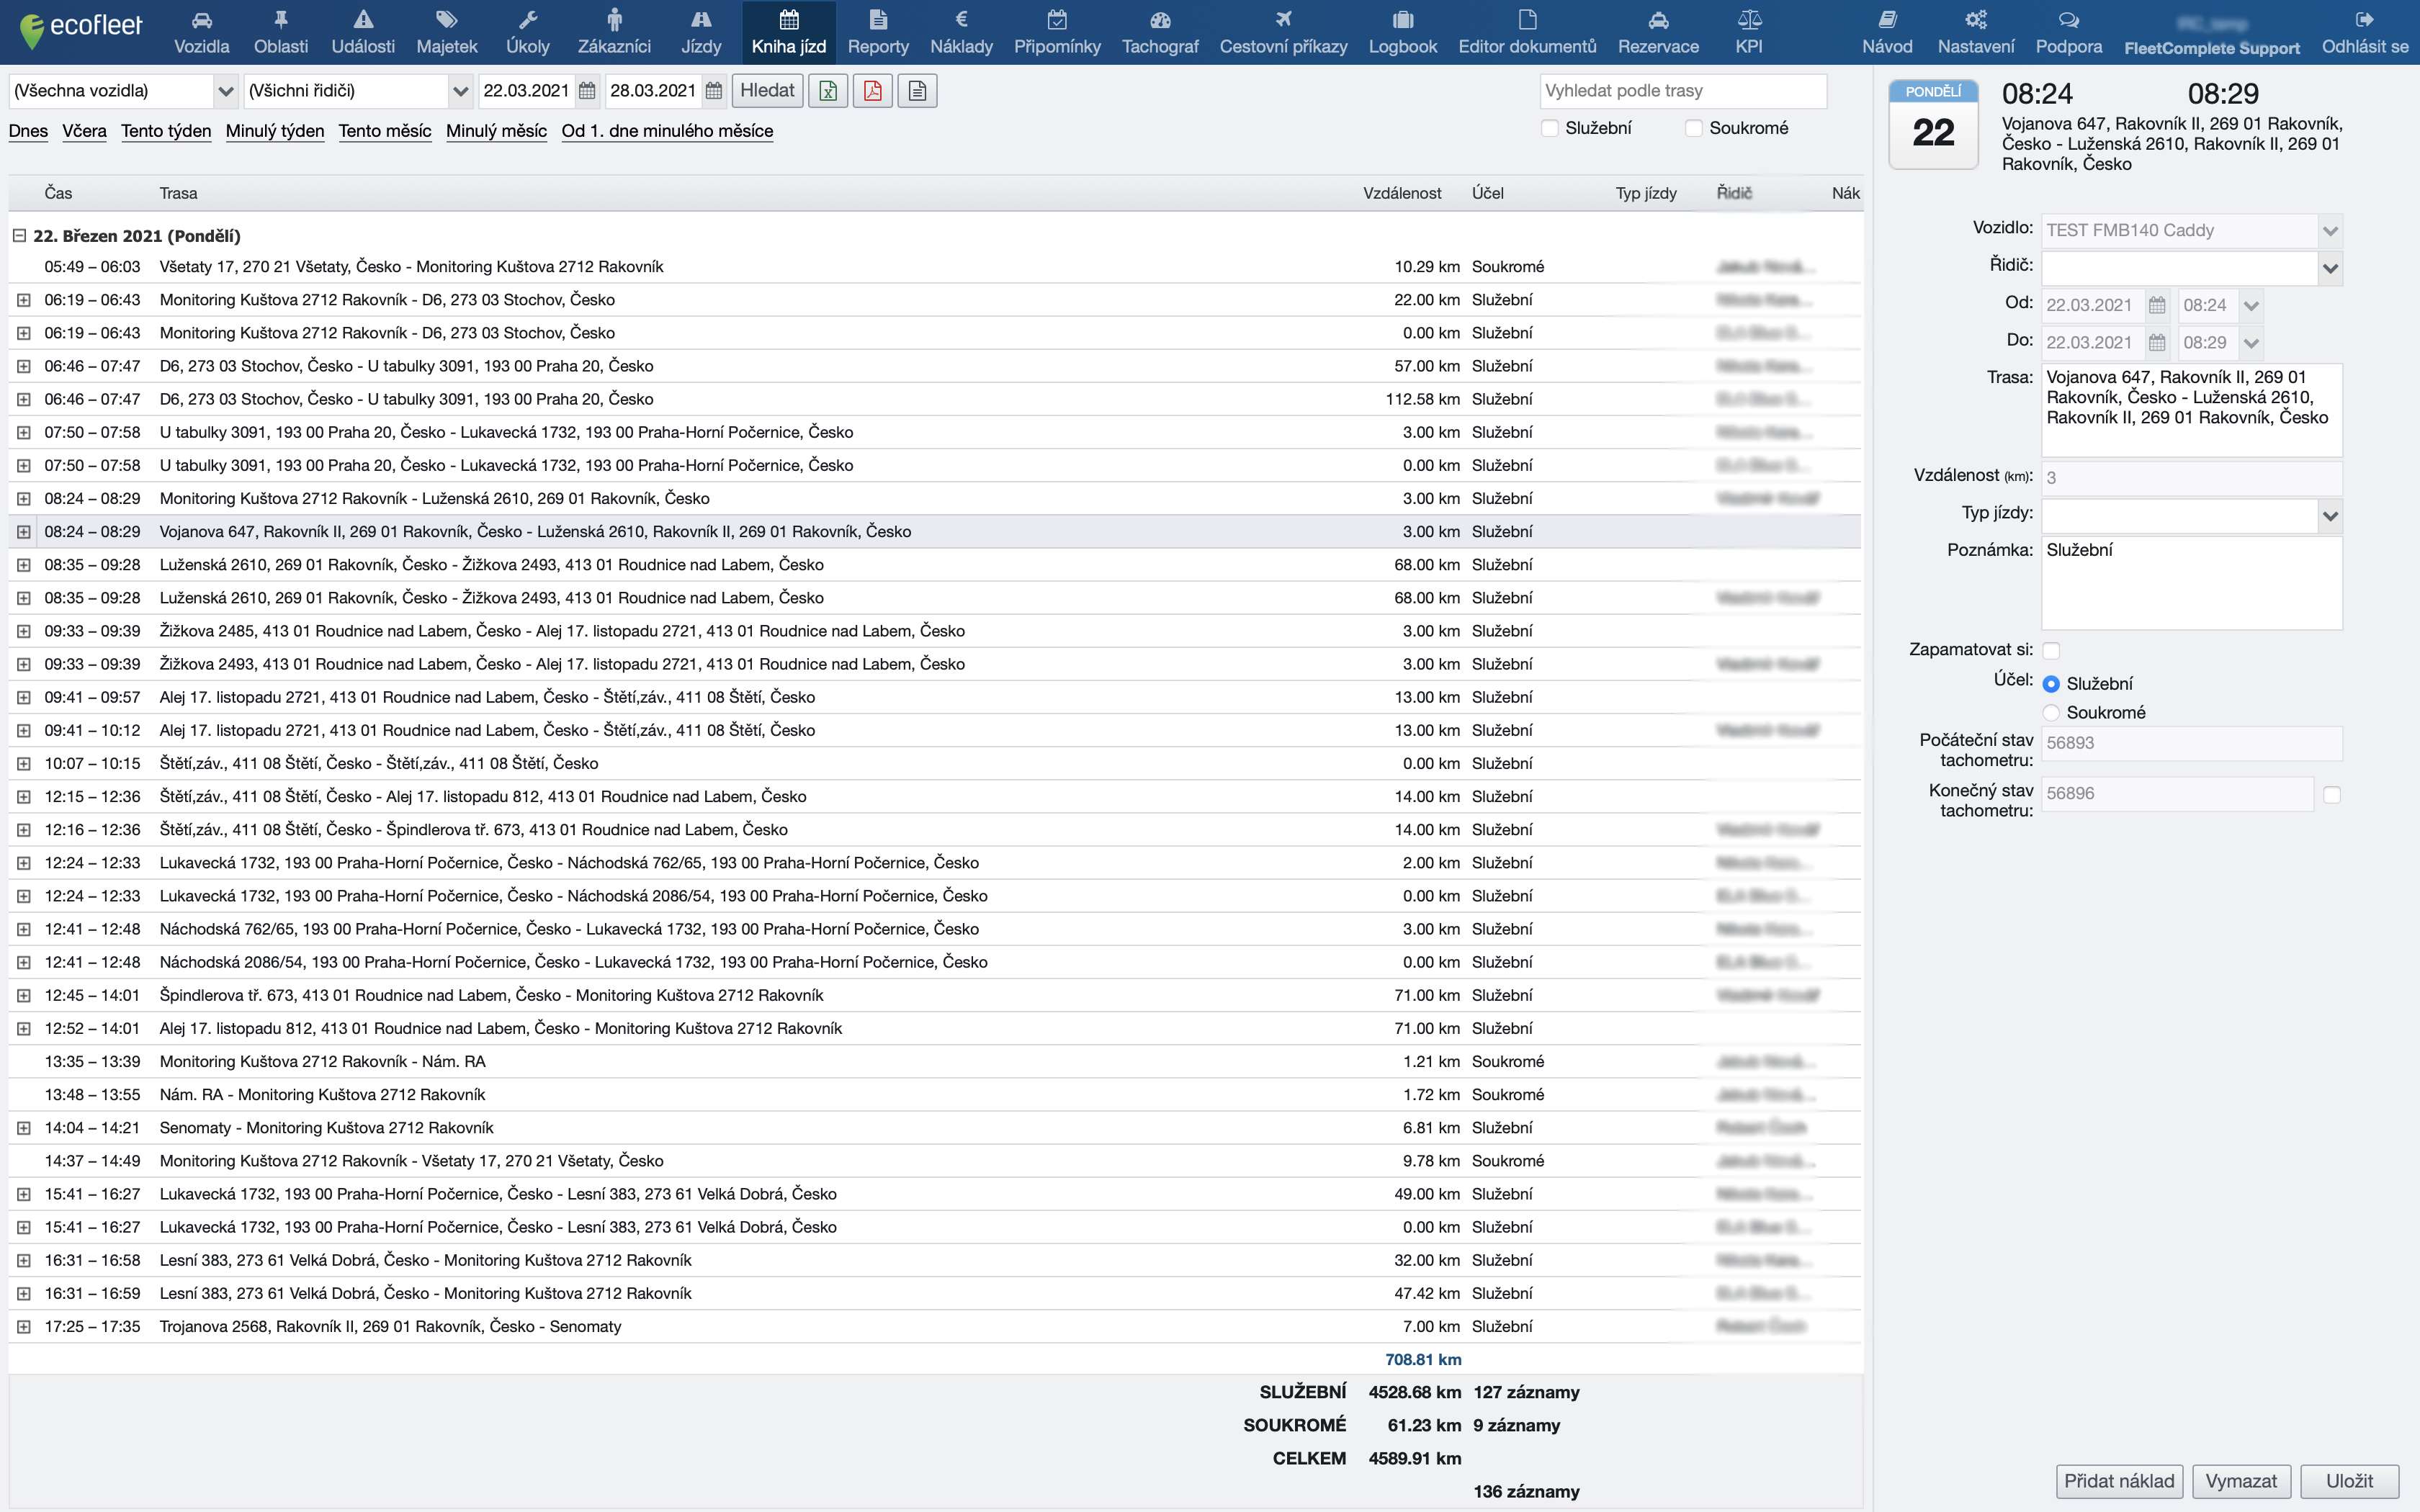
Task: Collapse the 22. Březen 2021 (Pondělí) group
Action: (19, 236)
